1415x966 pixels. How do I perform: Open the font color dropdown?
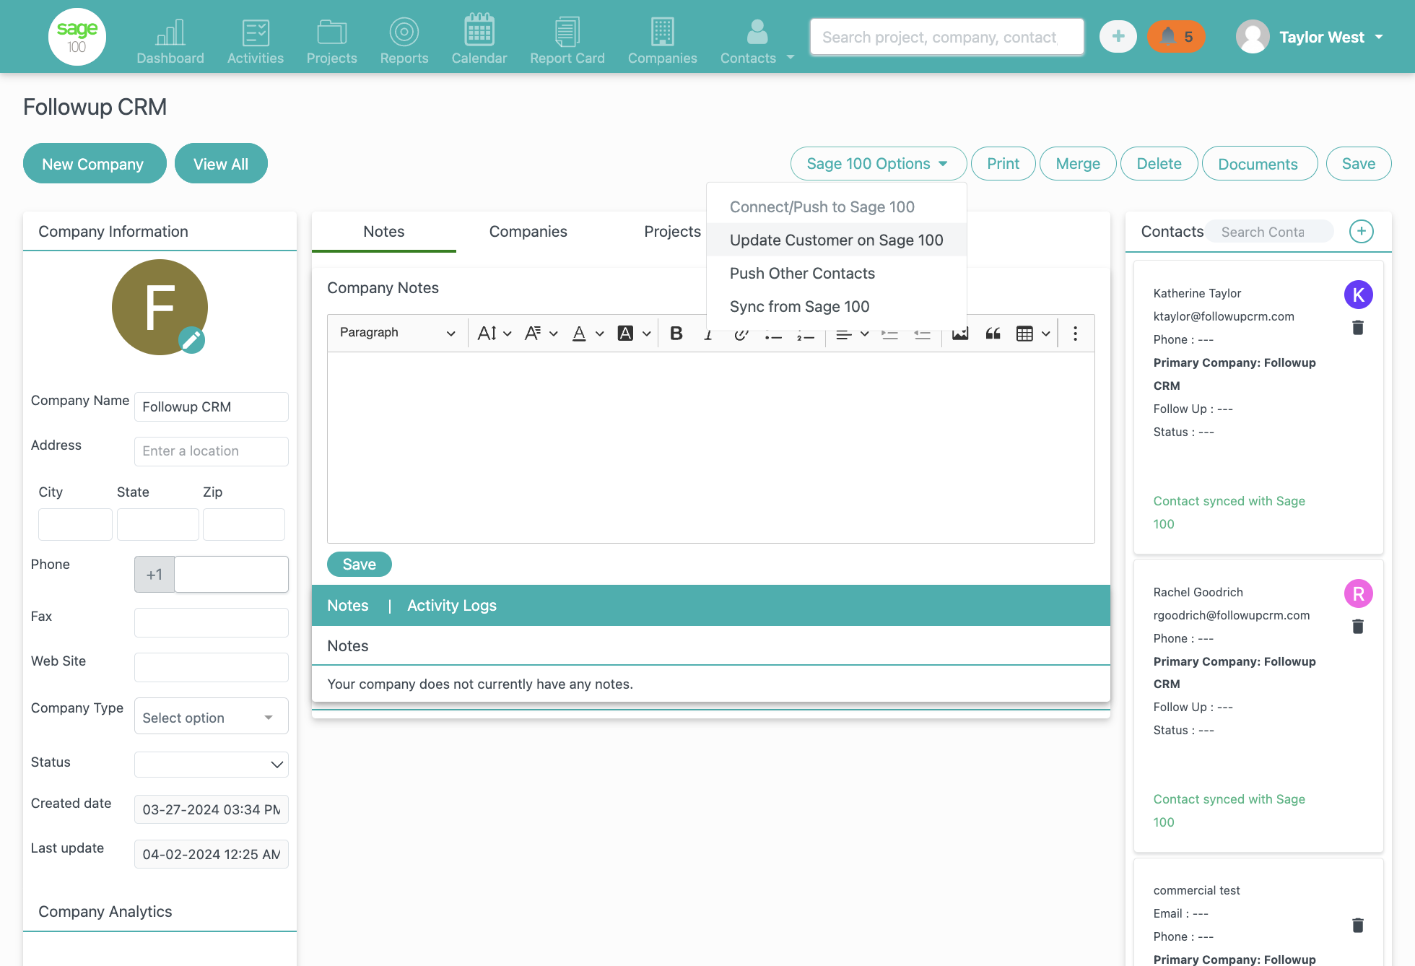[x=588, y=333]
